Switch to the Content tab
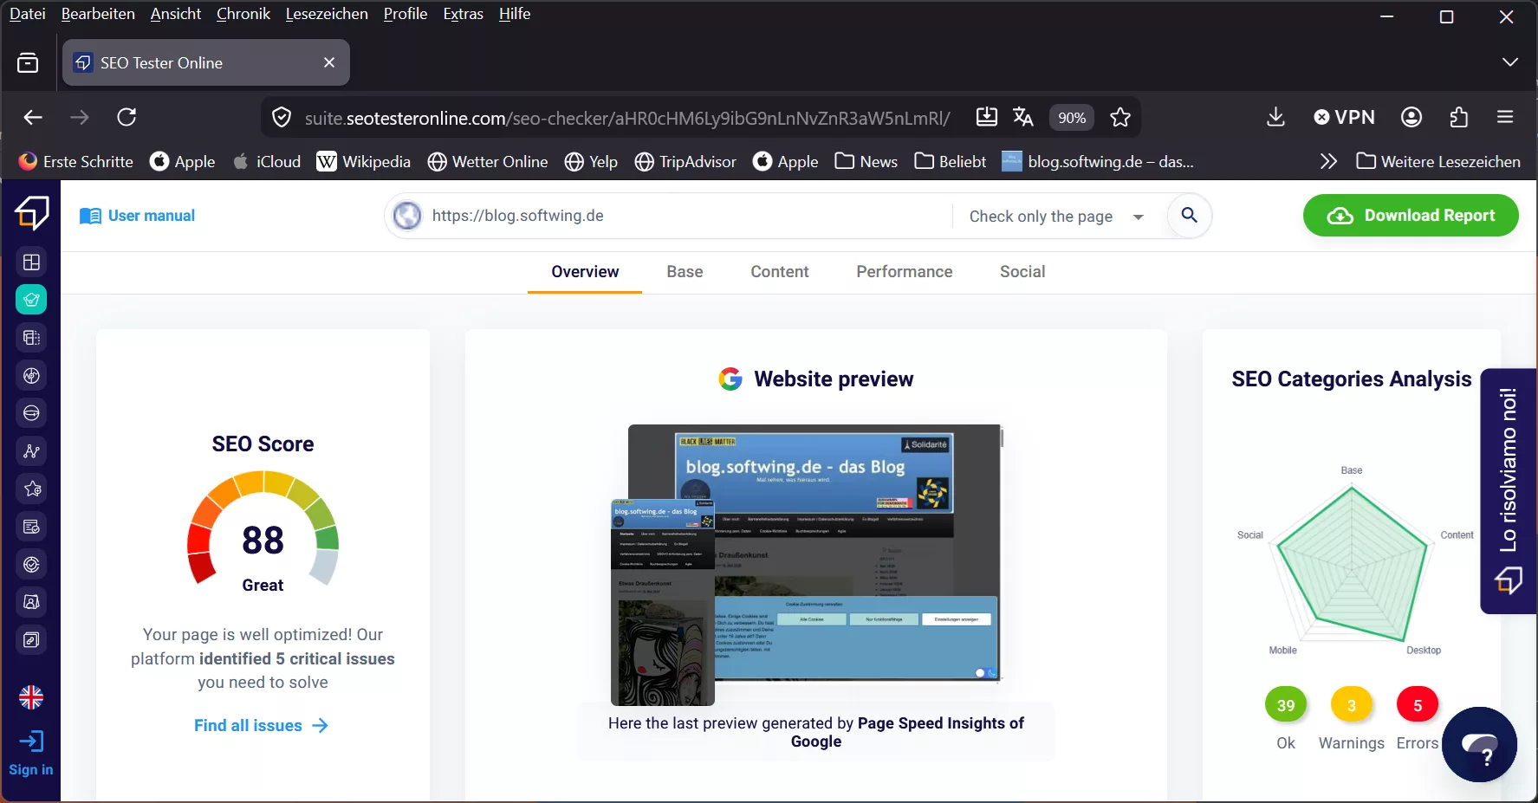 point(780,272)
